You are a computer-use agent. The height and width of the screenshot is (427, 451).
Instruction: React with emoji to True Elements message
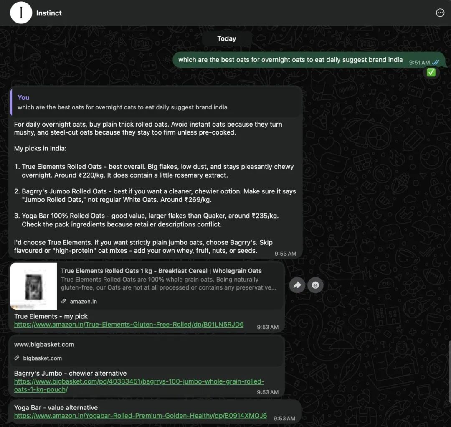(315, 285)
